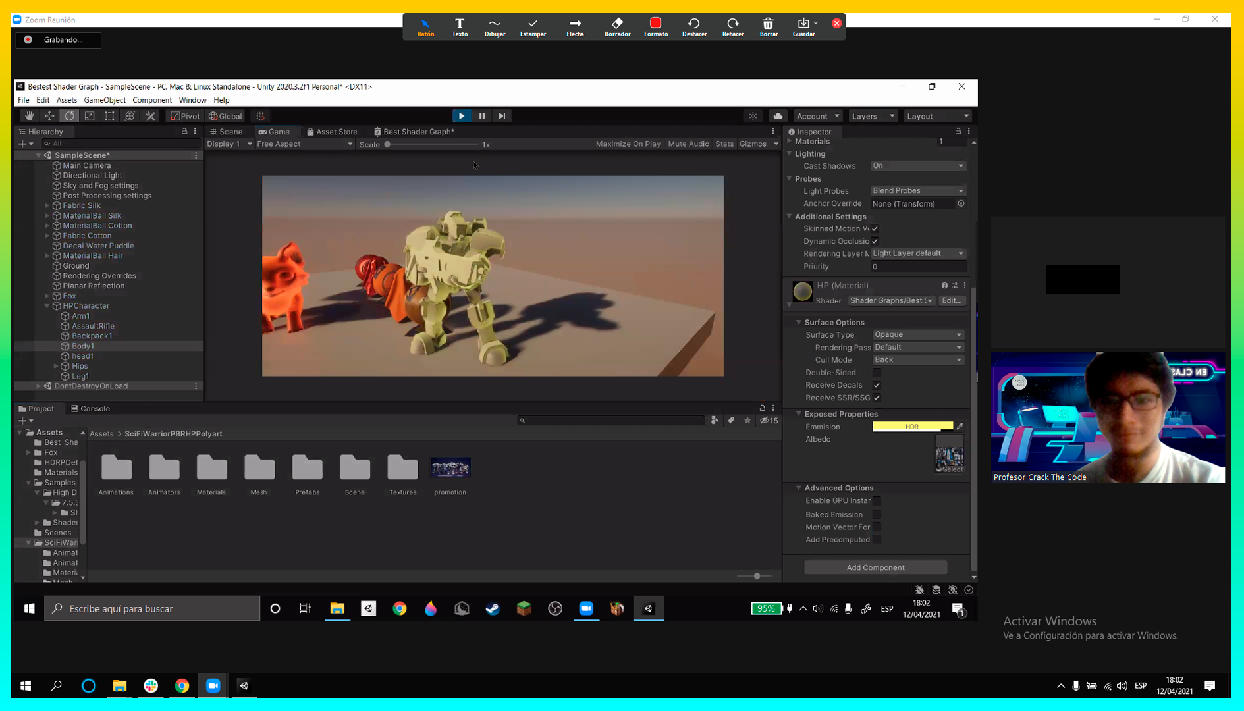This screenshot has height=711, width=1244.
Task: Open the Cast Shadows dropdown
Action: [x=918, y=166]
